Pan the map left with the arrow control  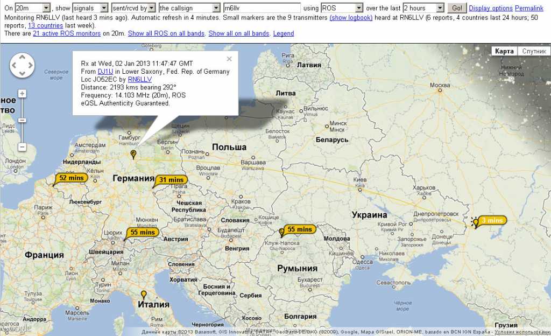coord(14,65)
